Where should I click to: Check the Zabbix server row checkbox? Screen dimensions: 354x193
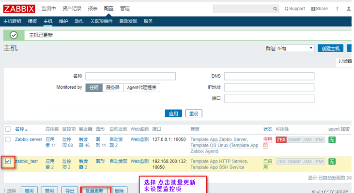8,139
